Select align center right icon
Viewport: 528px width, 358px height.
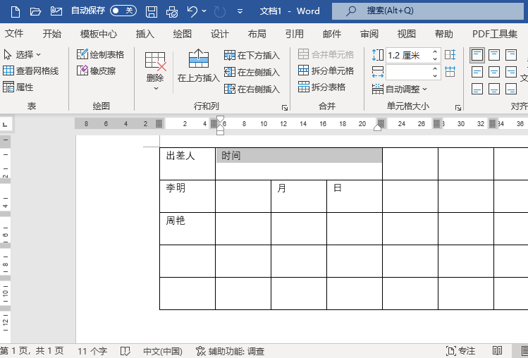pos(511,72)
